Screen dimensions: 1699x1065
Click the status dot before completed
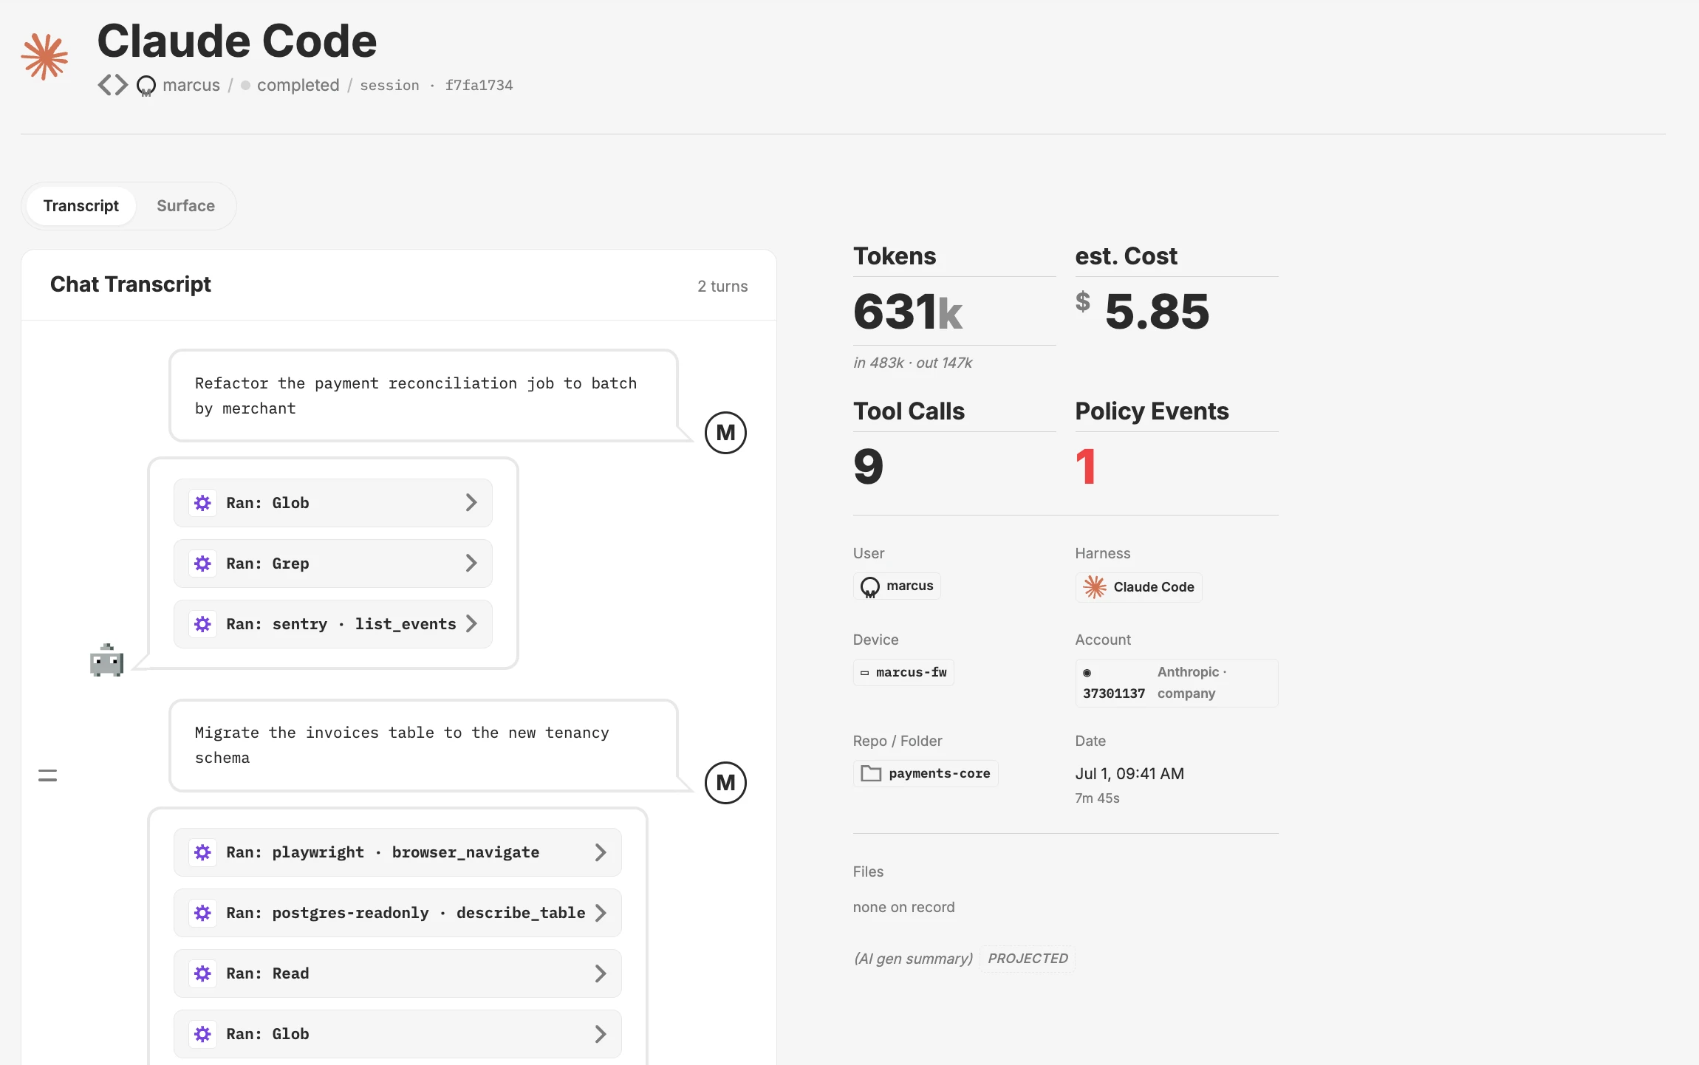(x=245, y=86)
